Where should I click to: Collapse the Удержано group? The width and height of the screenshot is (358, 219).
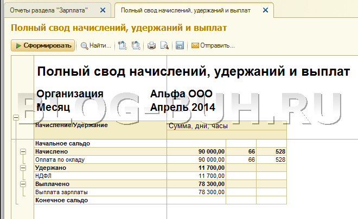click(x=23, y=168)
